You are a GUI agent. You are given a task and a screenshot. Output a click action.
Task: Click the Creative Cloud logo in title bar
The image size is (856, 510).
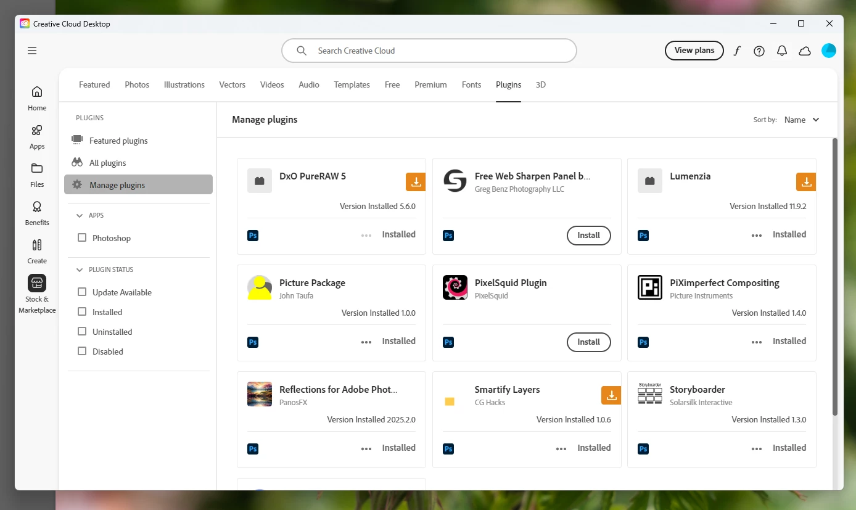click(25, 23)
